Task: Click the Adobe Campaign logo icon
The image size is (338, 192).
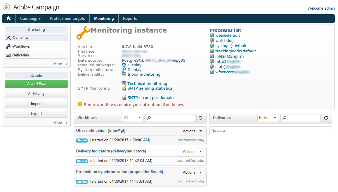Action: click(x=6, y=7)
